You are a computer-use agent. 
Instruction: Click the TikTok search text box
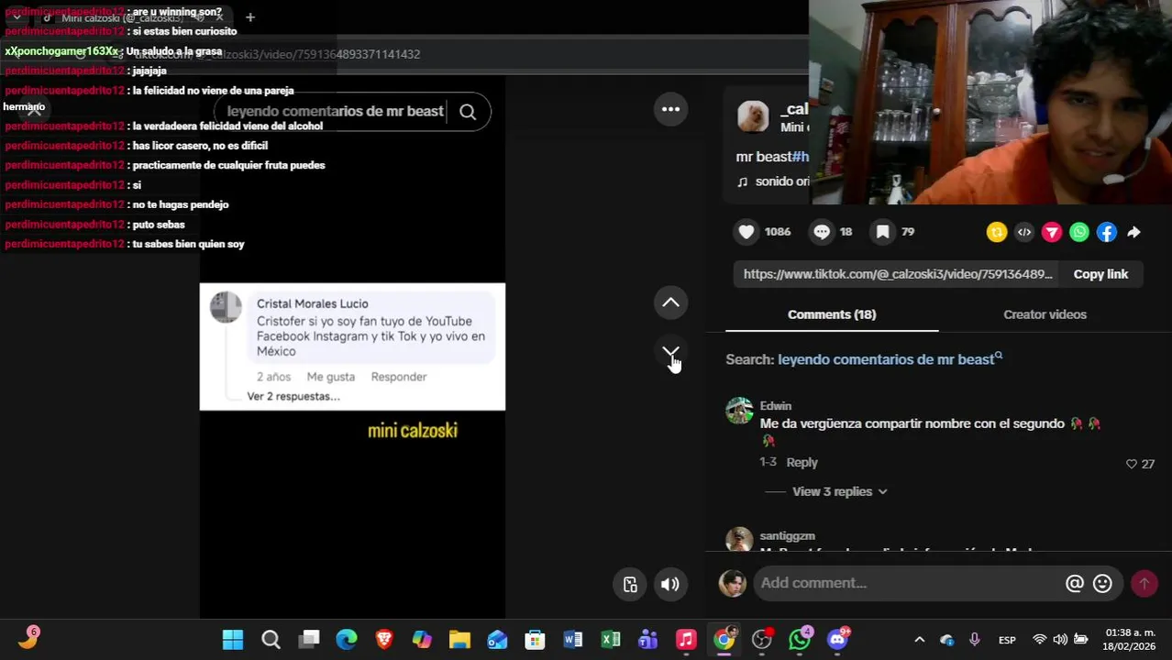click(335, 112)
